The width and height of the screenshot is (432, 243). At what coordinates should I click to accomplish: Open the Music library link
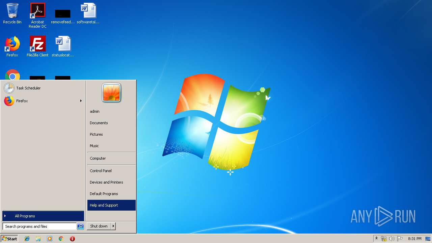pos(111,146)
